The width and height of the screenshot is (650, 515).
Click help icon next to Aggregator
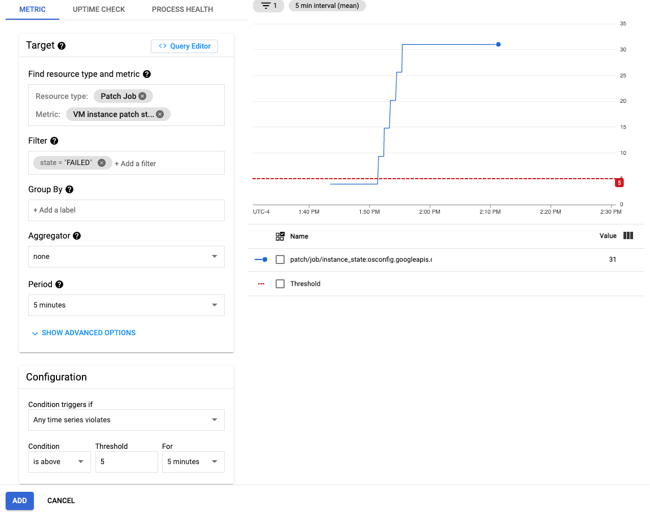[77, 236]
